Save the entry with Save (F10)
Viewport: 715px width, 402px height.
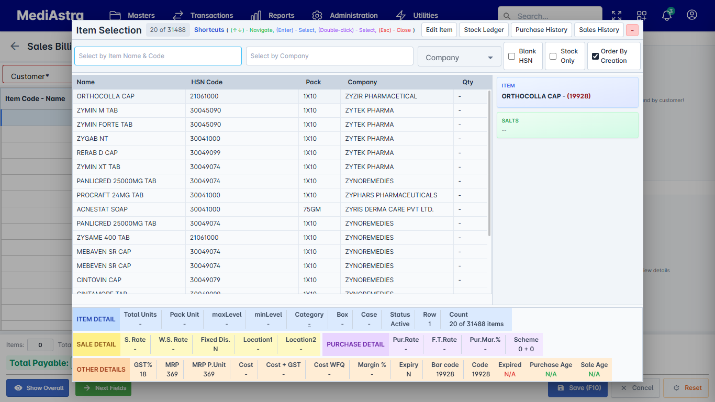[578, 388]
